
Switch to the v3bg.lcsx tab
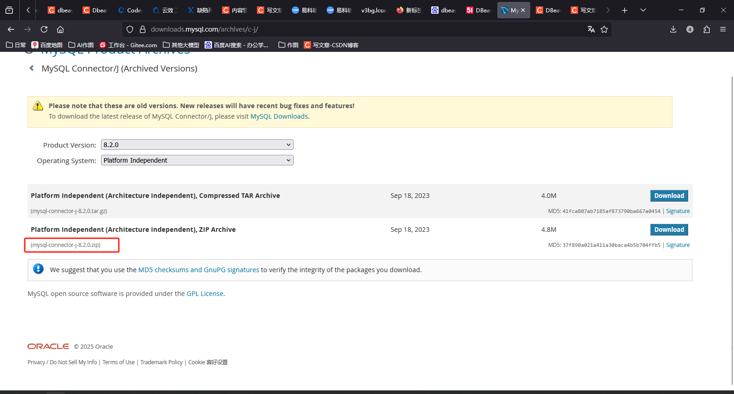373,10
